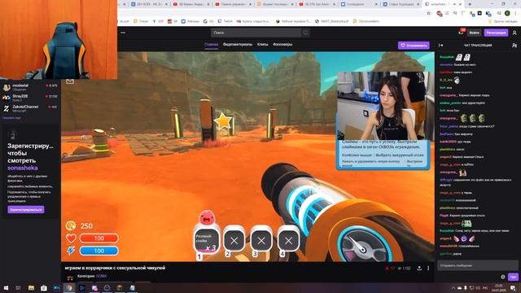Screen dimensions: 521x293
Task: Click the share stream upload icon
Action: coord(419,268)
